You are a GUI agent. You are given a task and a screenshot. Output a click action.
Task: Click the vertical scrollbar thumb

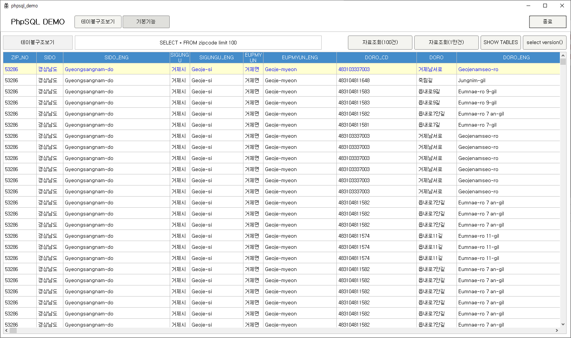point(563,61)
